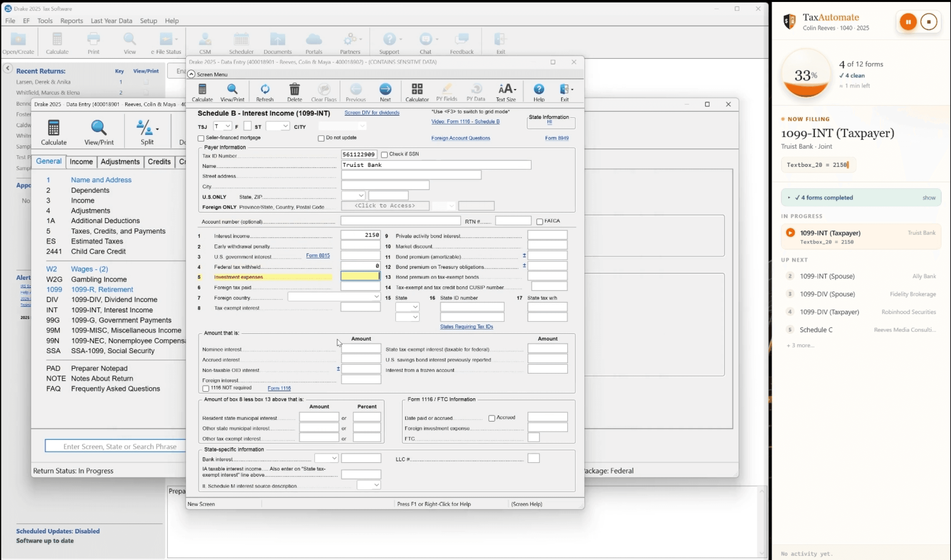Image resolution: width=951 pixels, height=560 pixels.
Task: Open the Form 8815 link
Action: click(318, 256)
